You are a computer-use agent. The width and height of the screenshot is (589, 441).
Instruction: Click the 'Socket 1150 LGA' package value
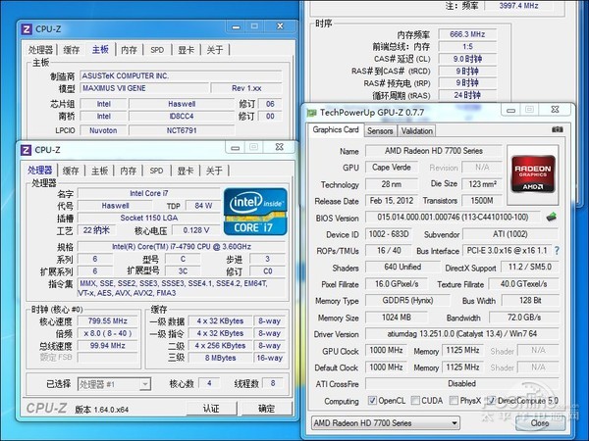click(x=149, y=218)
